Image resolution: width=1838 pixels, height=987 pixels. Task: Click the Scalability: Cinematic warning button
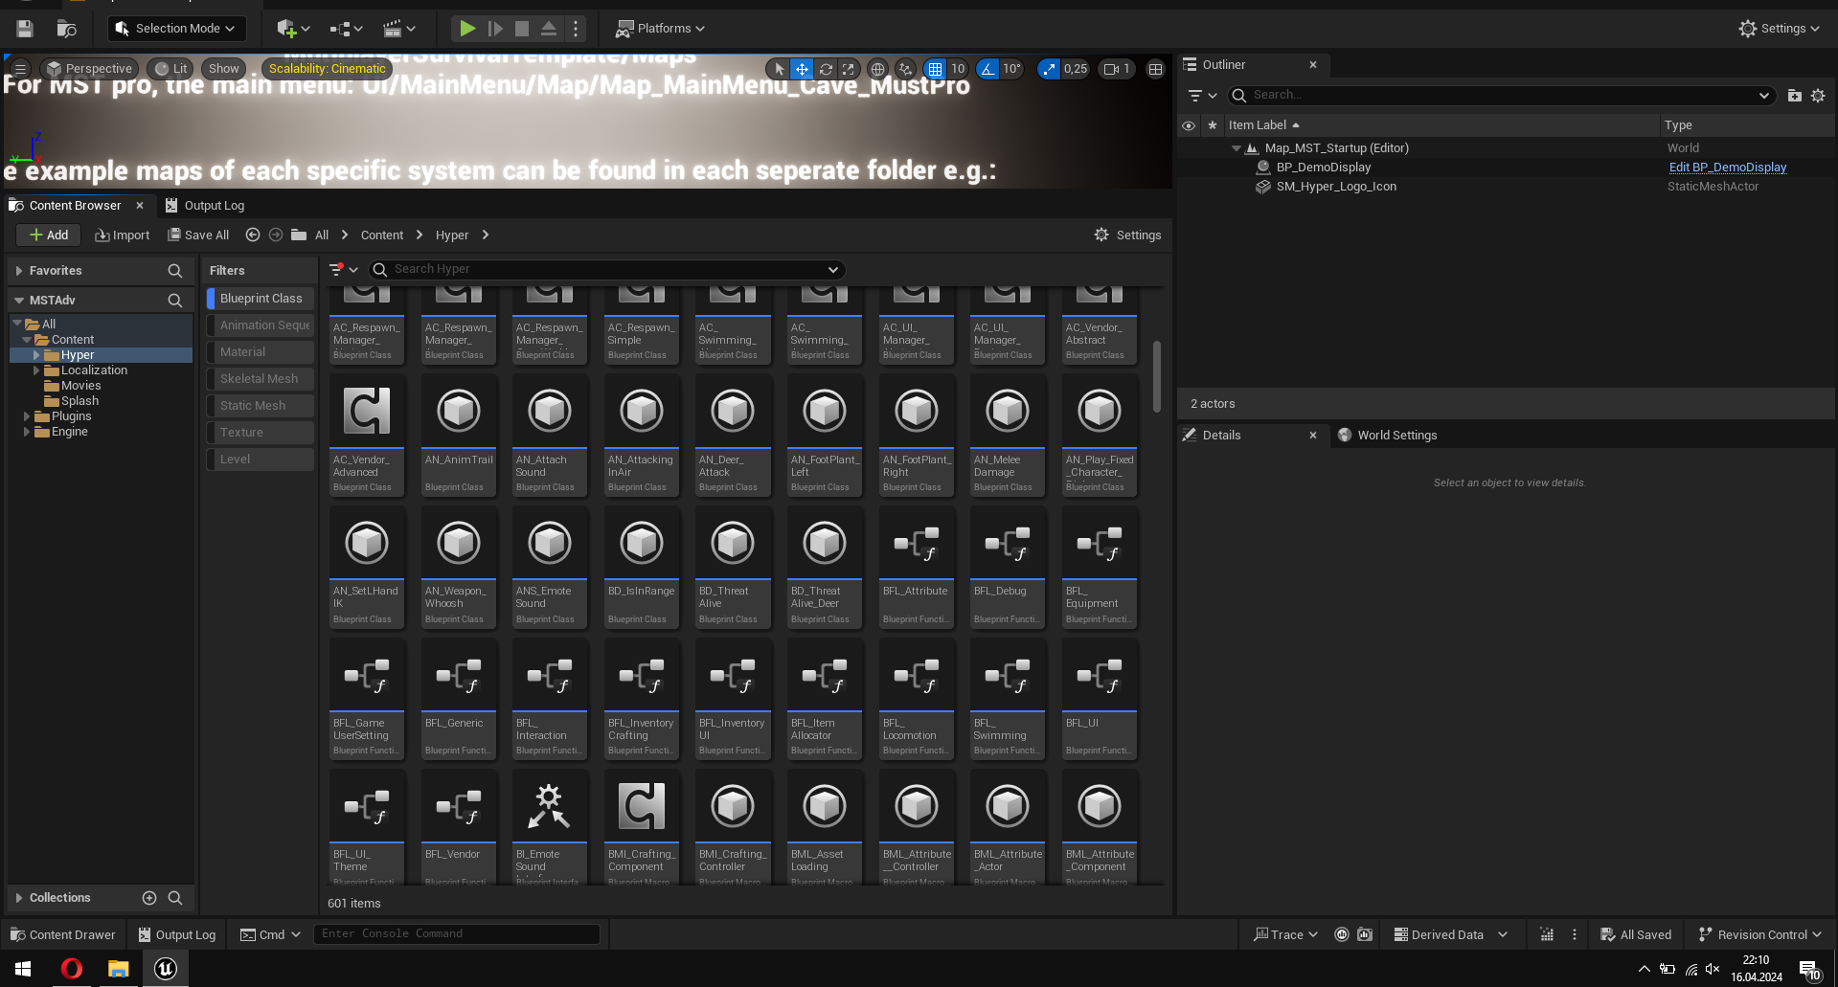pos(328,69)
